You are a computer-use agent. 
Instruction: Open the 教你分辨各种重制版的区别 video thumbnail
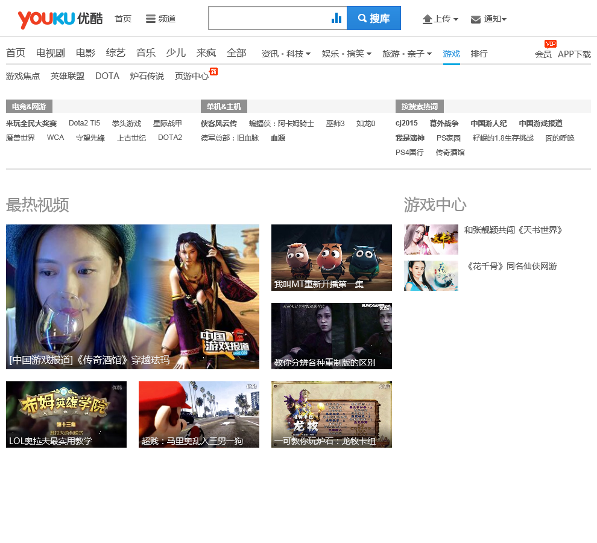point(332,335)
